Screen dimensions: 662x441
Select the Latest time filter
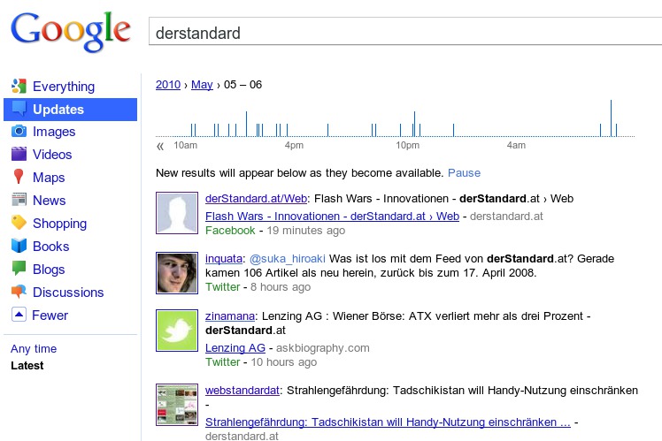coord(27,366)
